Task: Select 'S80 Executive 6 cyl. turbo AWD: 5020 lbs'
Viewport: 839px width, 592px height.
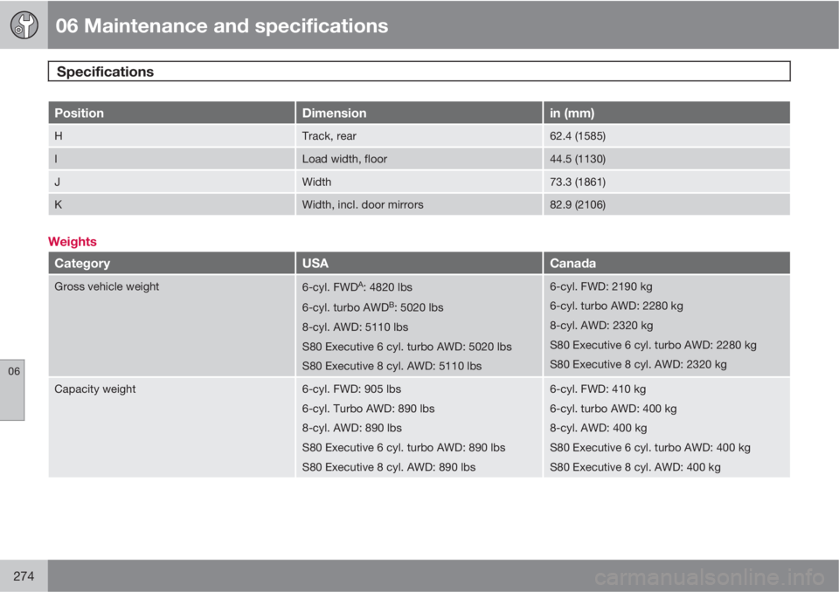Action: click(x=406, y=347)
